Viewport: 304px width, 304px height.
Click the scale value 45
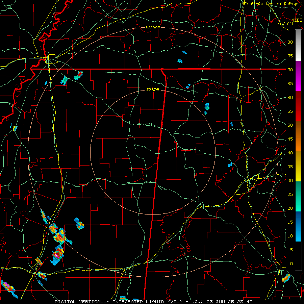click(290, 139)
